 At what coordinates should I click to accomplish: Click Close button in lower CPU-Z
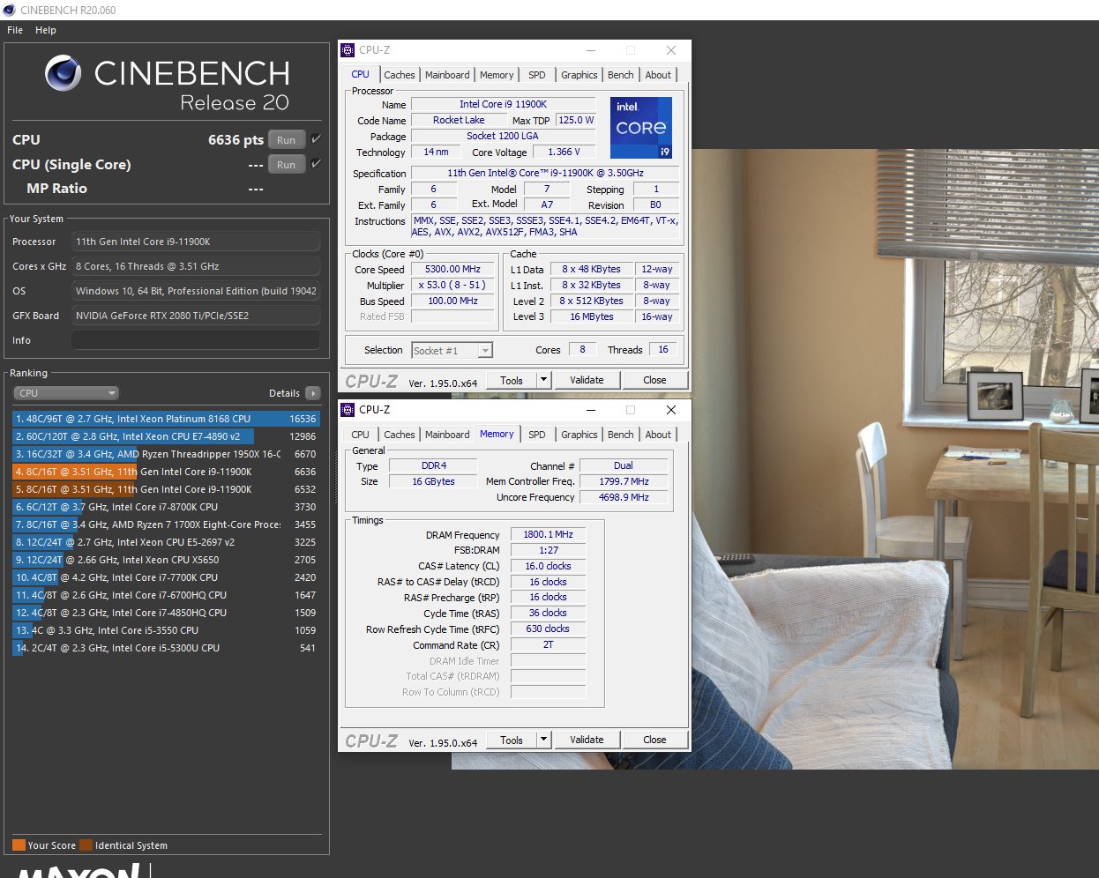[654, 740]
